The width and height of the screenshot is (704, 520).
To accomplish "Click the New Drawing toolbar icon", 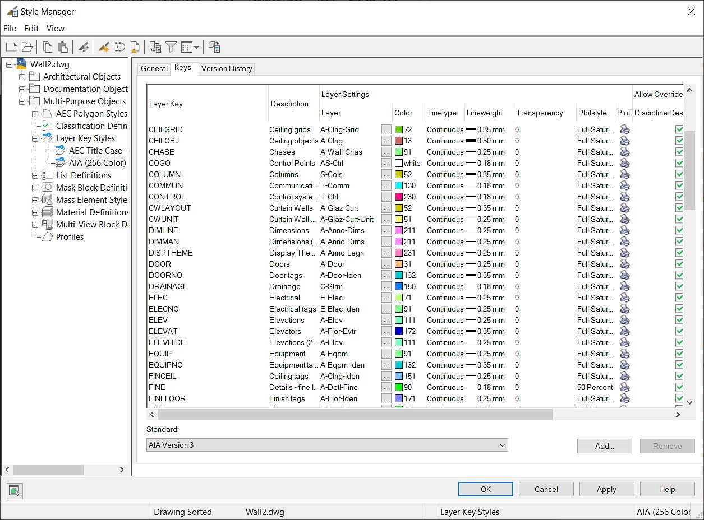I will tap(12, 47).
